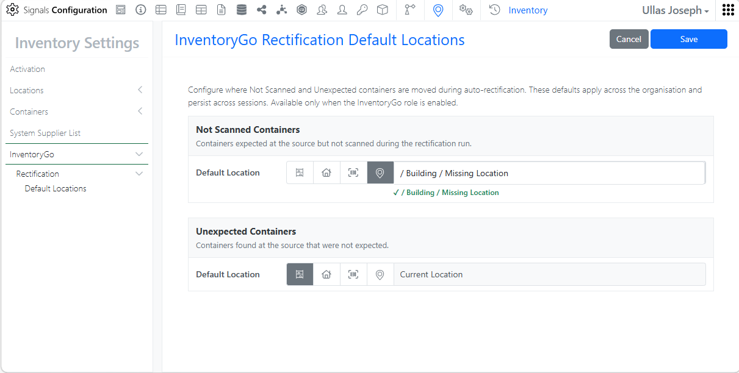
Task: Open Ullas Joseph user dropdown
Action: pyautogui.click(x=676, y=10)
